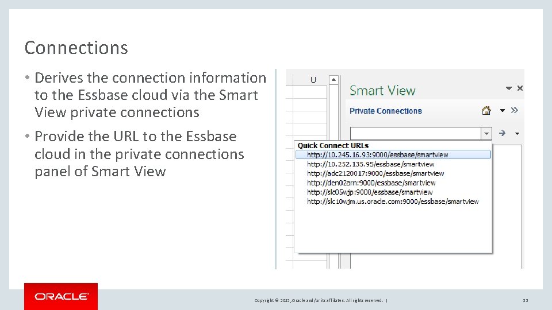This screenshot has height=310, width=552.
Task: Select column U header in the spreadsheet
Action: pyautogui.click(x=313, y=80)
